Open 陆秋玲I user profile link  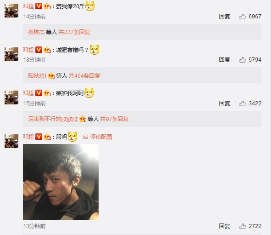click(37, 76)
